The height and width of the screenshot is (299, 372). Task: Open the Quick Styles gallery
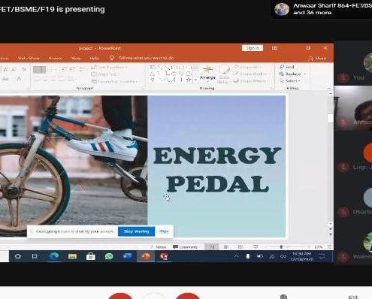223,74
